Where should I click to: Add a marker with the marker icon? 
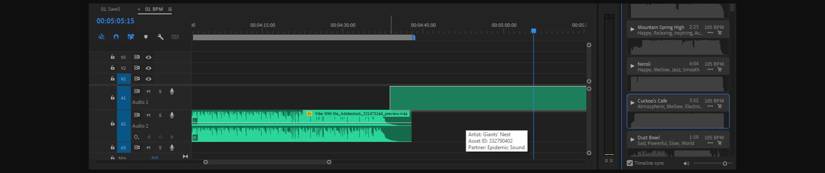pyautogui.click(x=146, y=37)
